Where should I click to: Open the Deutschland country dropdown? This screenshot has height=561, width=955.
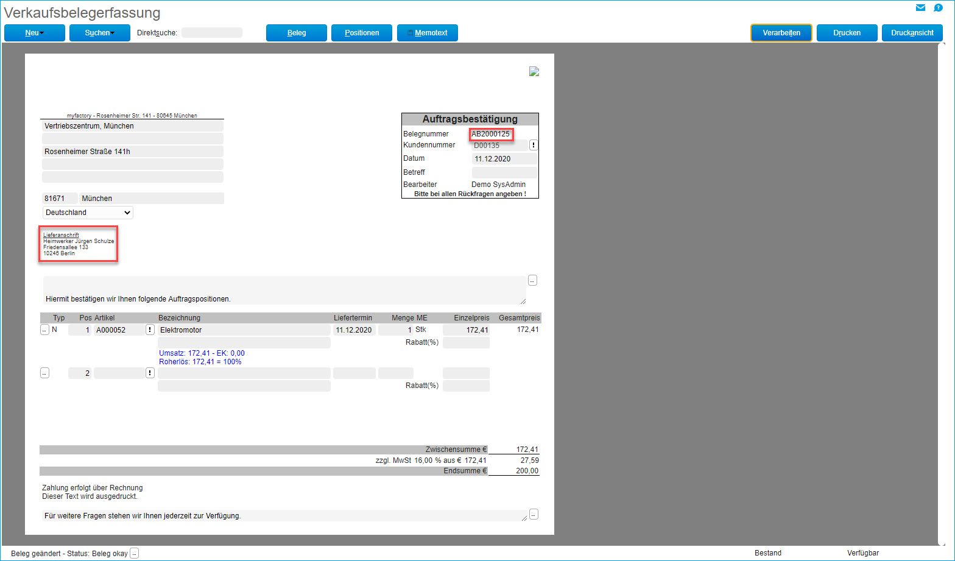[x=88, y=213]
